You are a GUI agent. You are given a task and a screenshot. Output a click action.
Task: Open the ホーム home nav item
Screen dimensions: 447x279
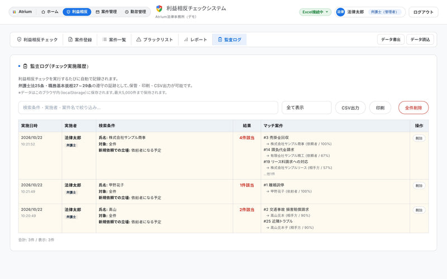(x=50, y=12)
